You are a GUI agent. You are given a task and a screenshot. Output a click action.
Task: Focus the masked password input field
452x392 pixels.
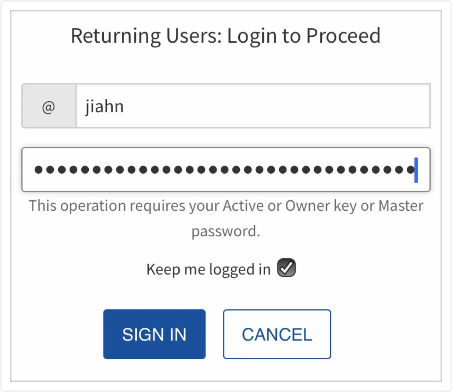[226, 170]
